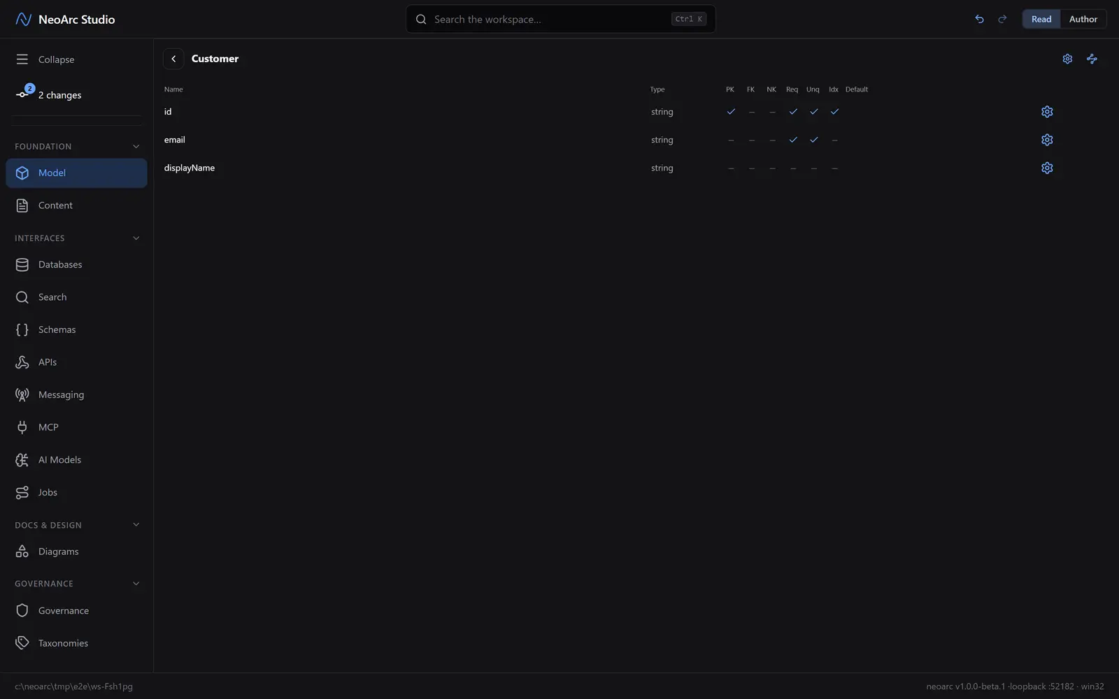
Task: Select Content in sidebar
Action: point(76,206)
